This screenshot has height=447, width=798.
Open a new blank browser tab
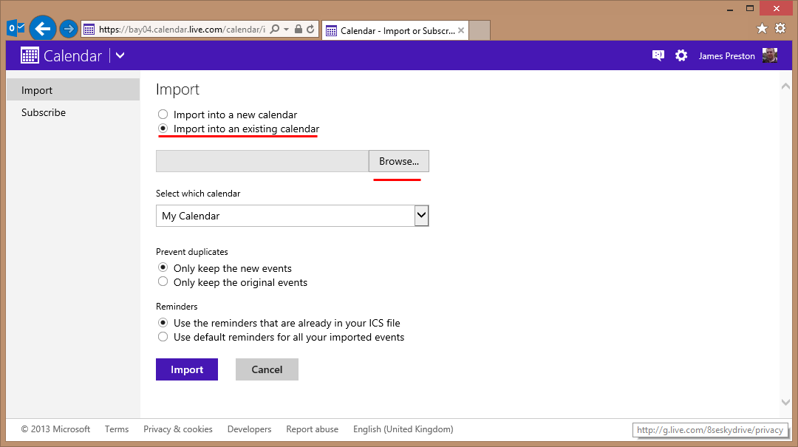(x=479, y=30)
